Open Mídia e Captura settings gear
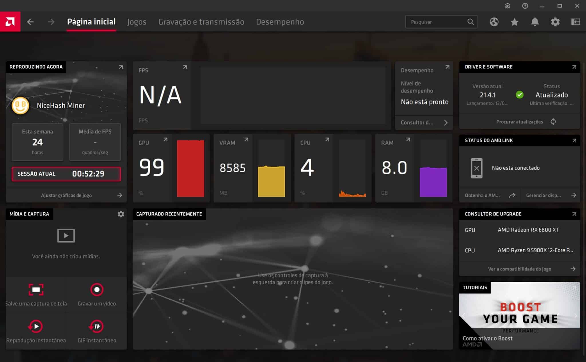This screenshot has width=586, height=362. pyautogui.click(x=121, y=214)
